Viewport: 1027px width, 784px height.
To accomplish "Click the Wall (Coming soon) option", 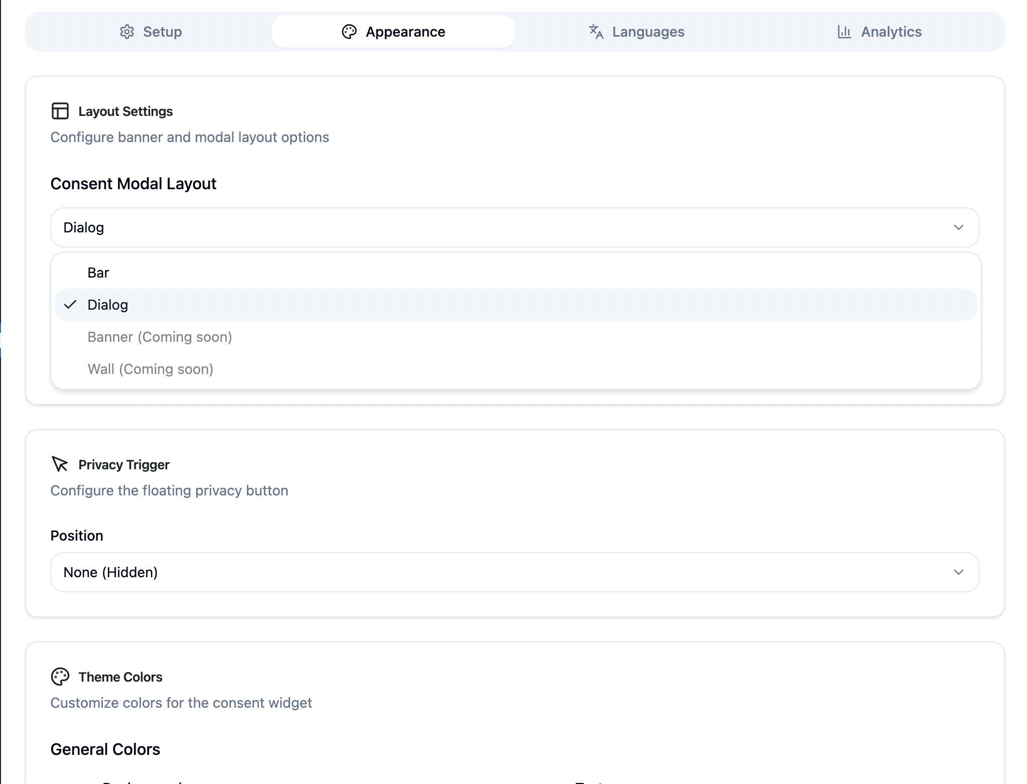I will [x=151, y=369].
